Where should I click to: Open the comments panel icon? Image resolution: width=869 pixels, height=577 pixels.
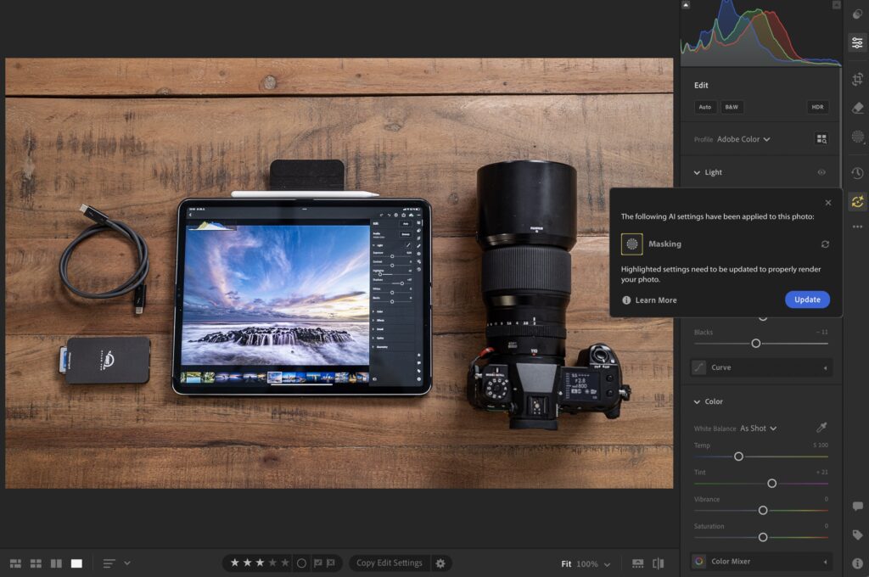(x=858, y=507)
